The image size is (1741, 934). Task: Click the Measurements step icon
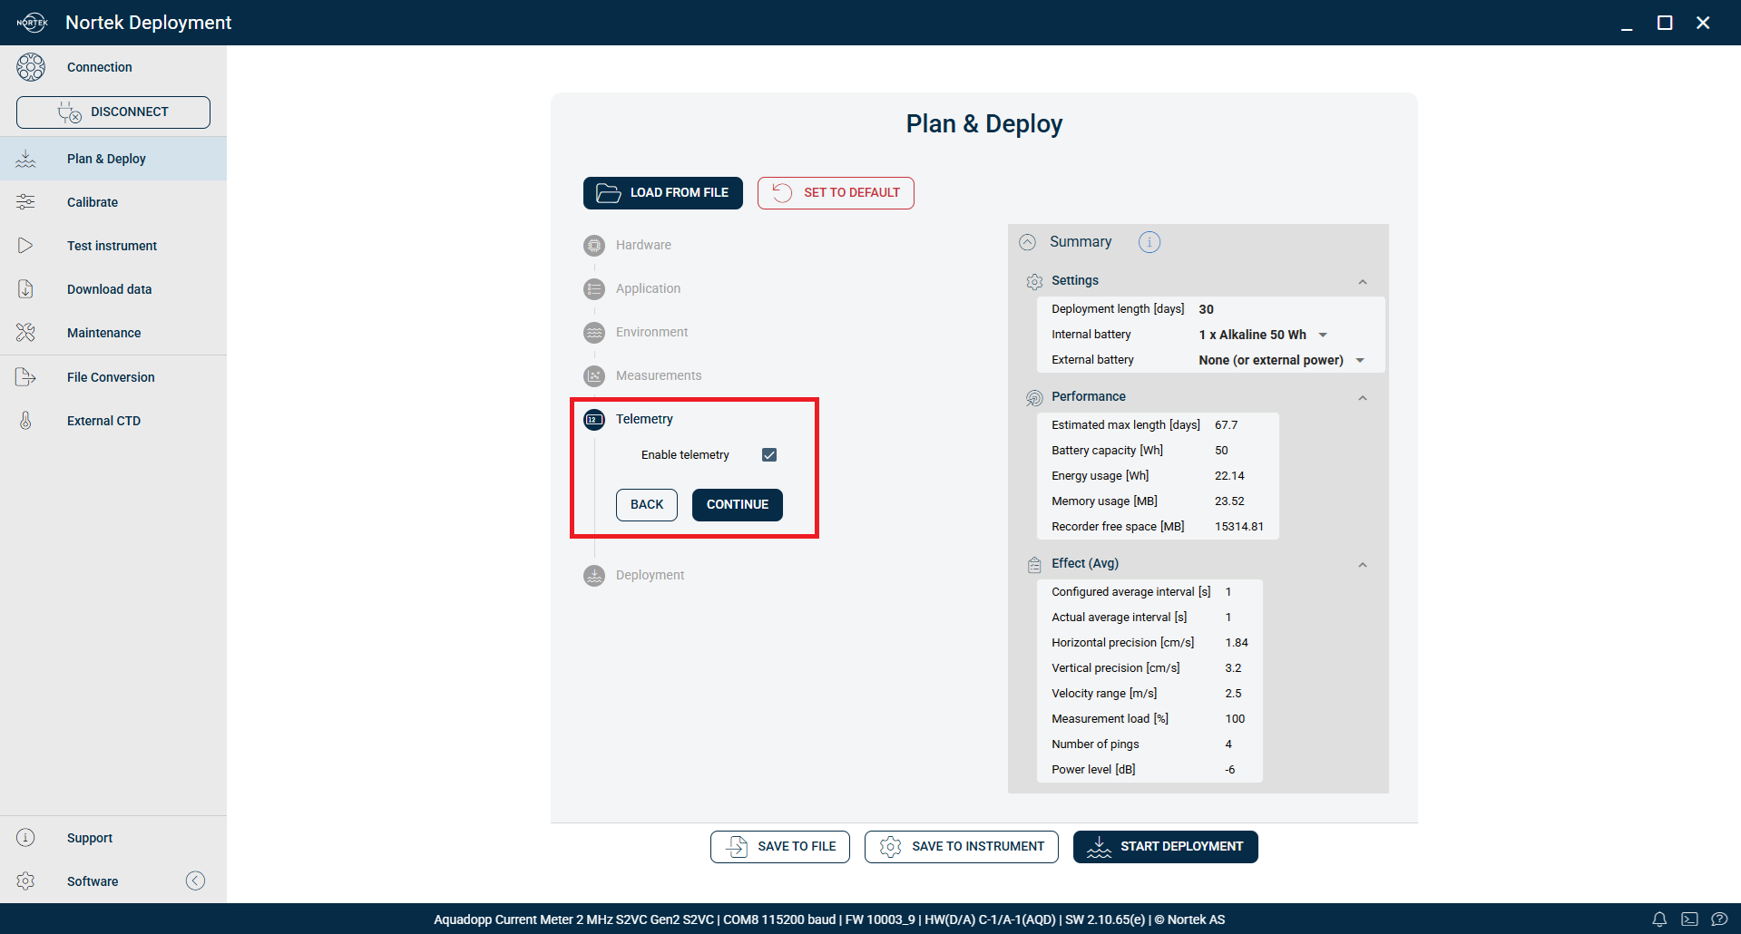pos(594,376)
